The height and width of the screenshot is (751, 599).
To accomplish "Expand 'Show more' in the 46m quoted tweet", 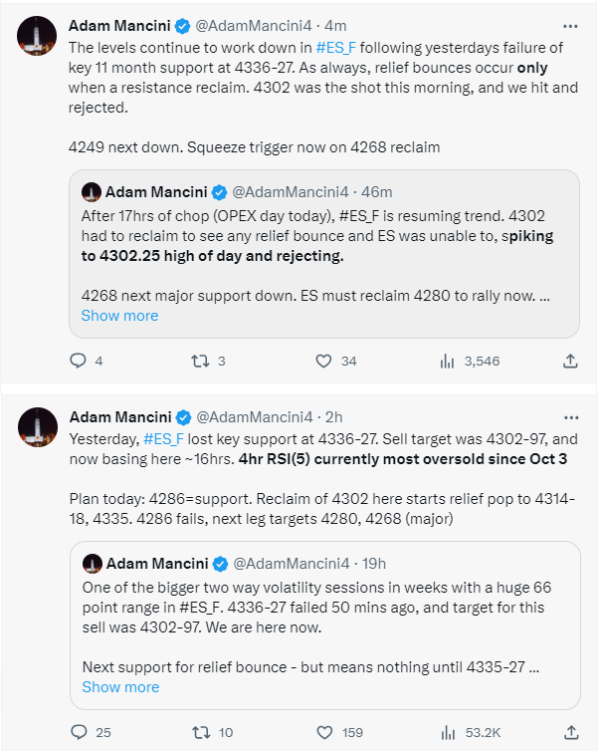I will tap(119, 316).
